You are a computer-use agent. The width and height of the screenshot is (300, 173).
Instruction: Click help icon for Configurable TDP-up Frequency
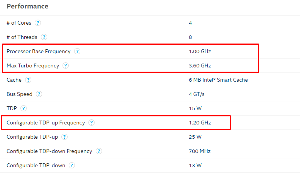tap(92, 123)
